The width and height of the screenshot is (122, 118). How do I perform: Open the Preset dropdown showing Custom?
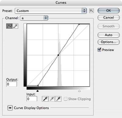(x=51, y=11)
